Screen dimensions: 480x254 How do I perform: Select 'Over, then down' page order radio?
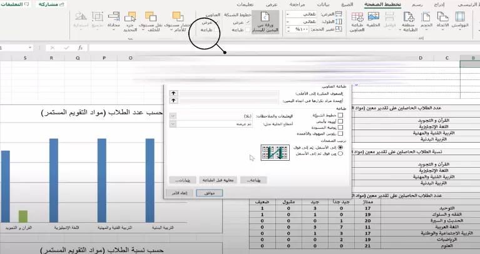coord(340,153)
